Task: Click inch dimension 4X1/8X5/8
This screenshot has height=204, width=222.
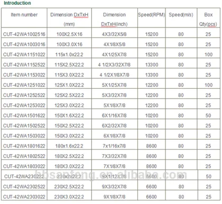Action: pyautogui.click(x=114, y=44)
